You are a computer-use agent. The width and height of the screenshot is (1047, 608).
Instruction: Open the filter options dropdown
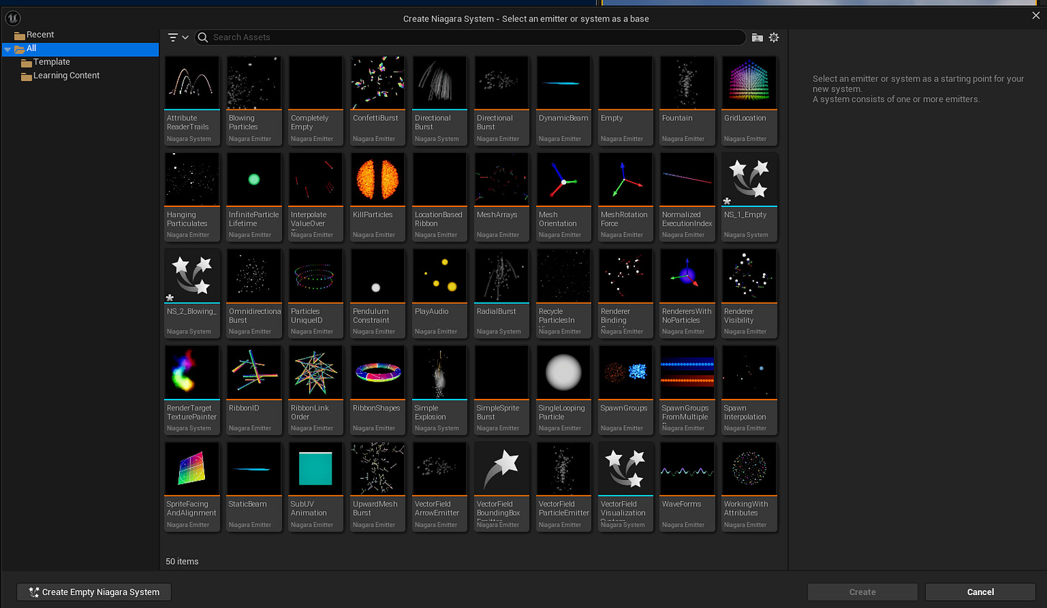(178, 37)
